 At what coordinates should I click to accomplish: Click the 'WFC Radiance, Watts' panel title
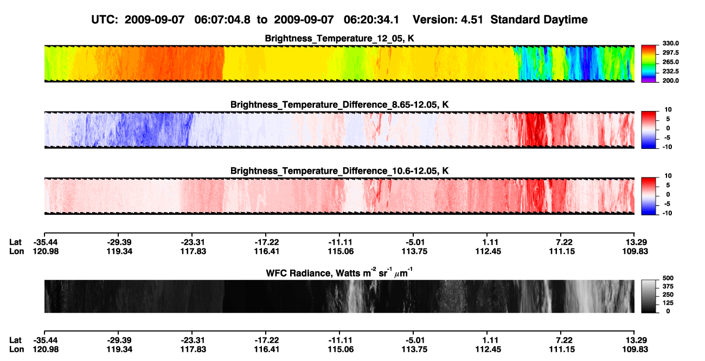pyautogui.click(x=340, y=272)
